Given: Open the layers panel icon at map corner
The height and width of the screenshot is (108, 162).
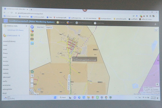Looking at the screenshot, I should point(156,30).
